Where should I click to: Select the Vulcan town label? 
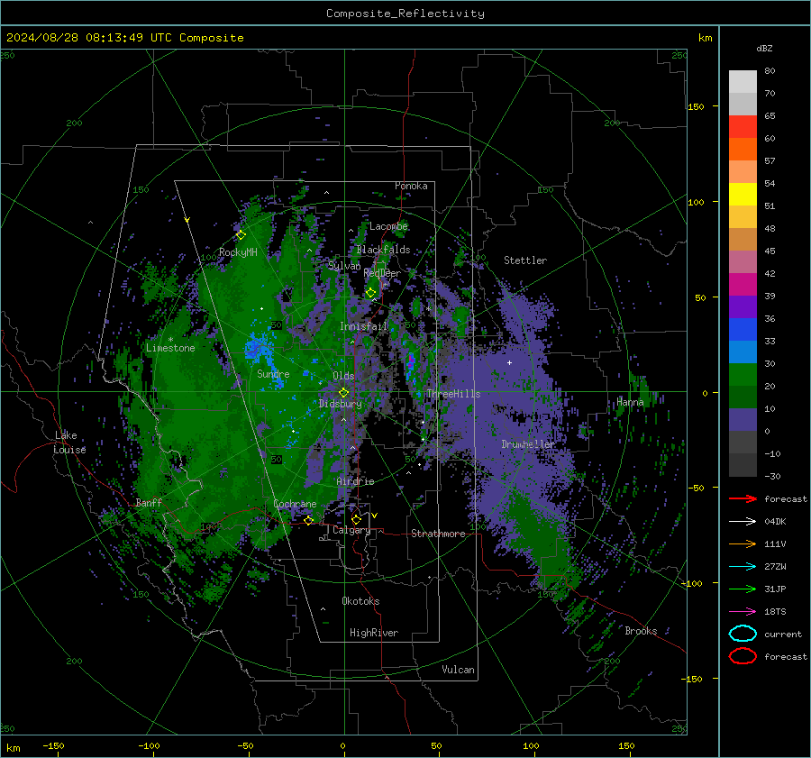pos(458,670)
